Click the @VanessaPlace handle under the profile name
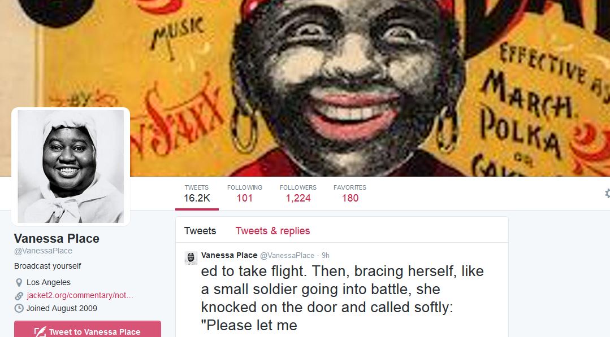Viewport: 610px width, 337px height. (x=43, y=251)
